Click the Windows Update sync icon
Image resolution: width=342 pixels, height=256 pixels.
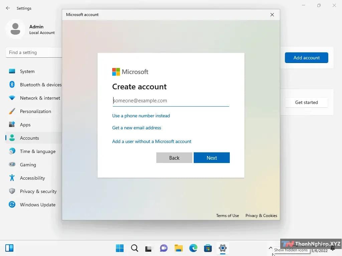[x=12, y=204]
